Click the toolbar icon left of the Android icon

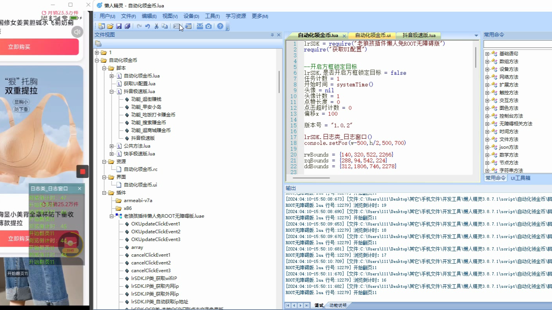coord(188,26)
